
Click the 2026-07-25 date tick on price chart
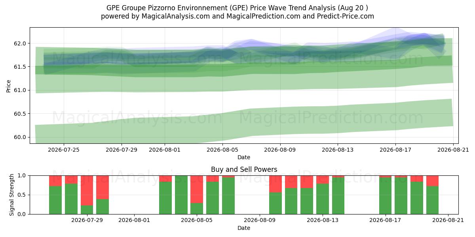pyautogui.click(x=64, y=150)
